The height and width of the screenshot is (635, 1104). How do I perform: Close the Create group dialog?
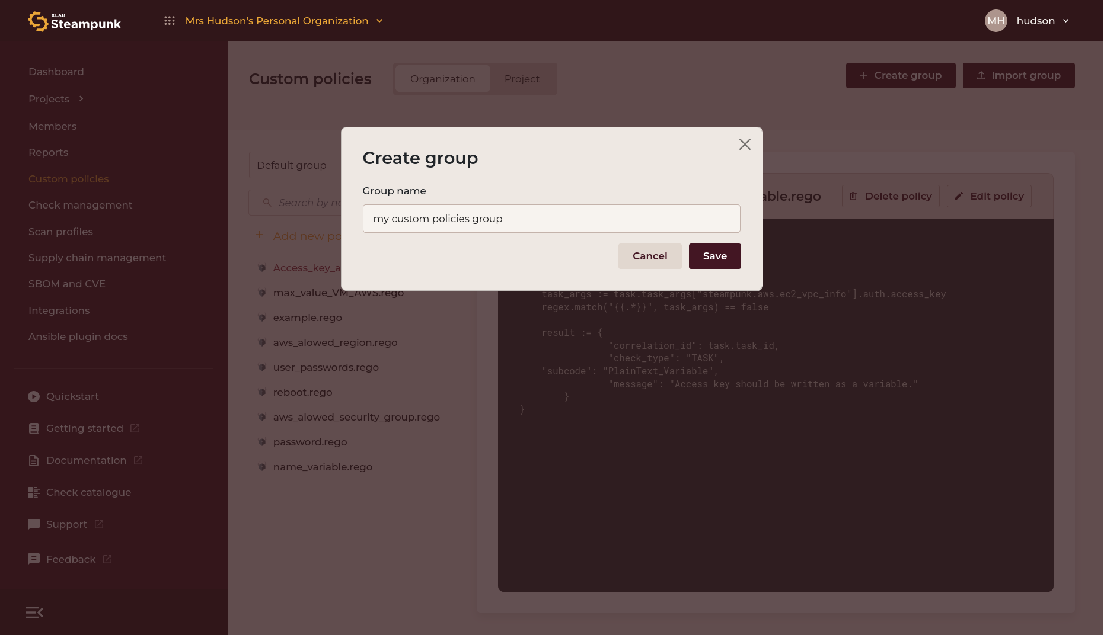[745, 144]
